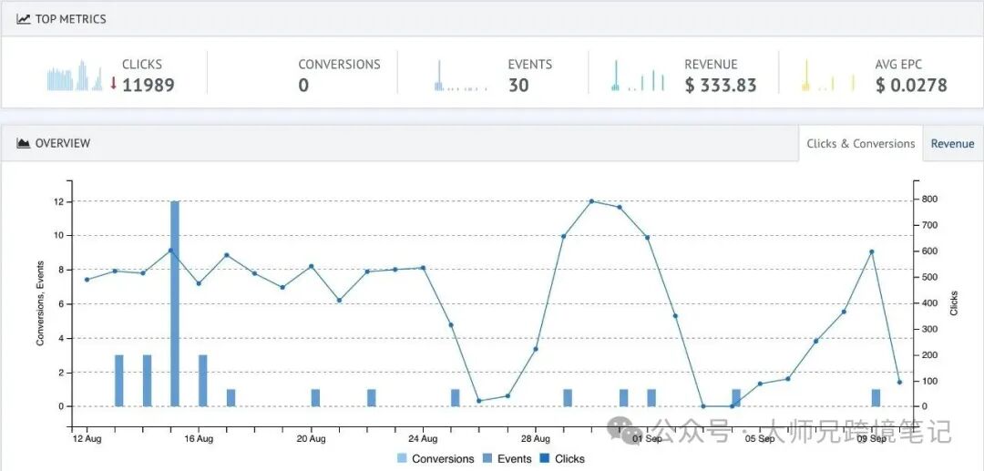Click the Conversions legend label
The image size is (984, 471).
443,459
